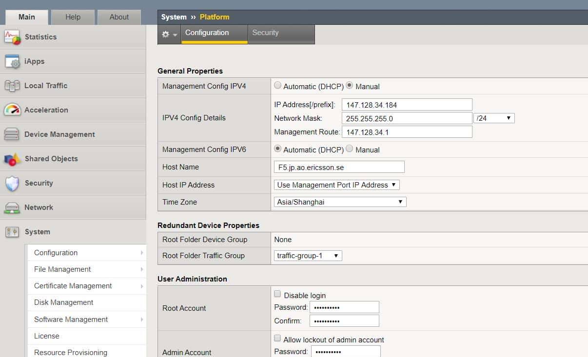Click the iApps window icon
Viewport: 588px width, 357px height.
(12, 61)
